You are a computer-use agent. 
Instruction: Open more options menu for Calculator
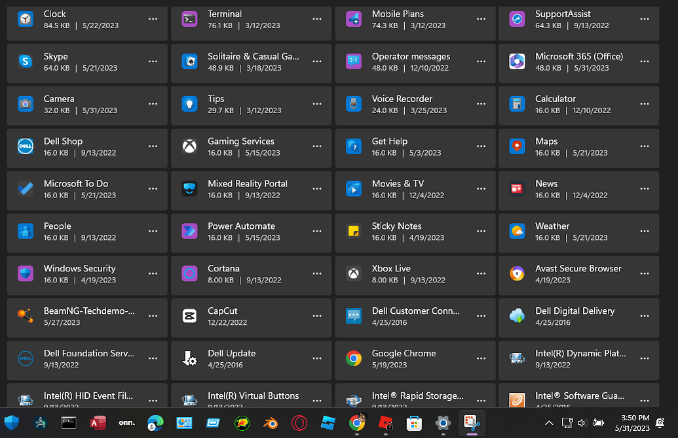pos(644,104)
